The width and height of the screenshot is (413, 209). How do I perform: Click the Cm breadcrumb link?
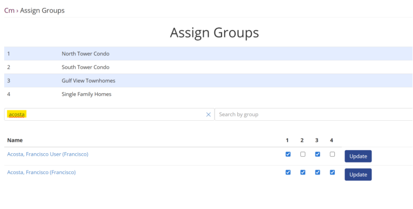pyautogui.click(x=9, y=10)
